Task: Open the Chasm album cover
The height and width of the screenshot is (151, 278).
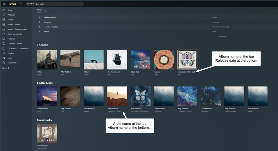Action: point(94,60)
